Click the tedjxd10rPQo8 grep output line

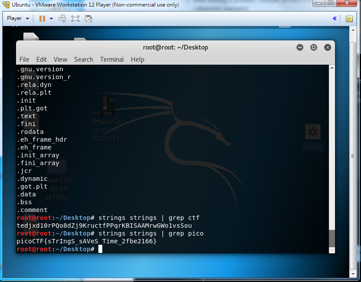[x=104, y=226]
